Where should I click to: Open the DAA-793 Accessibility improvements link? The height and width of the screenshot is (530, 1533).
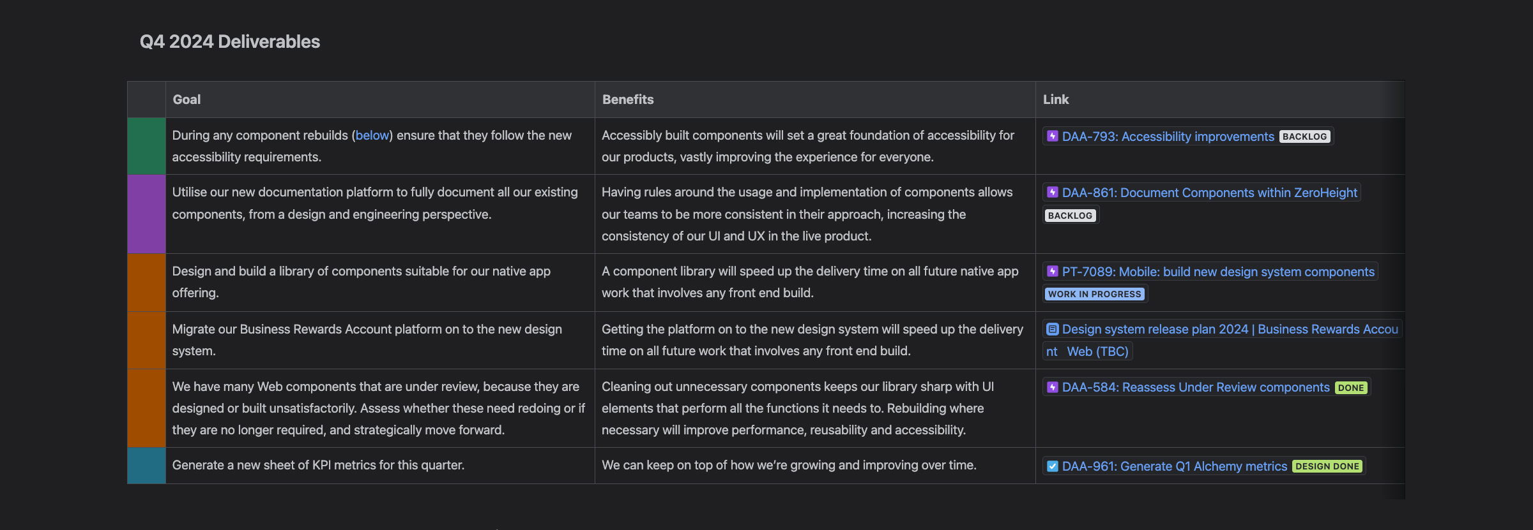click(x=1168, y=136)
